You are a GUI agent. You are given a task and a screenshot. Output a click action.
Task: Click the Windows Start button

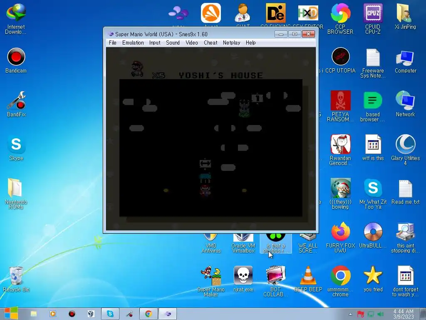coord(10,314)
